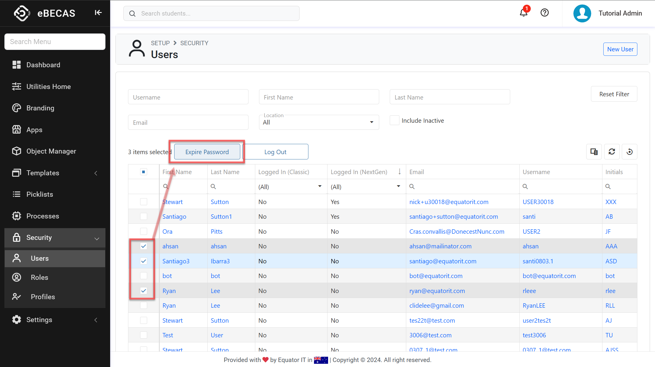Go to Object Manager in sidebar
Screen dimensions: 655x367
pos(51,151)
